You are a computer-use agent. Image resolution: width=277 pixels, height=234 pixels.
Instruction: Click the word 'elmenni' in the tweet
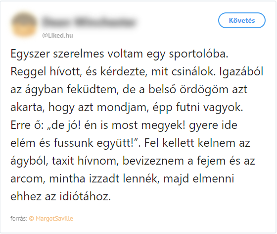coord(213,178)
